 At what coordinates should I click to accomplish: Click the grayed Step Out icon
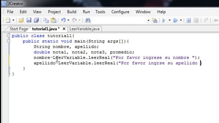[196, 20]
